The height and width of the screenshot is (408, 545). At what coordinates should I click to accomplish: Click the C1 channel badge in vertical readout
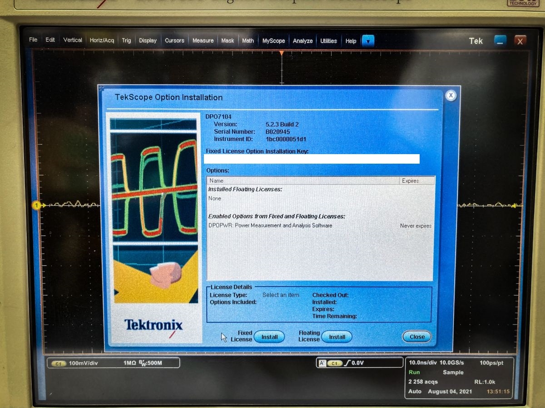pyautogui.click(x=59, y=364)
